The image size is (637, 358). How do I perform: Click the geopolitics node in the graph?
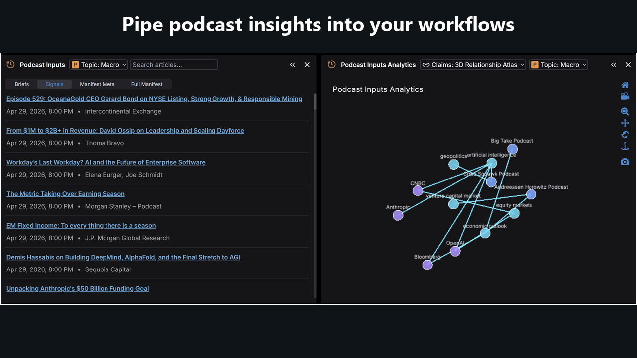click(x=454, y=164)
